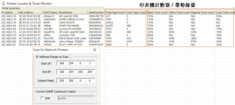The image size is (235, 105).
Task: Click color page count 933
Action: (129, 38)
